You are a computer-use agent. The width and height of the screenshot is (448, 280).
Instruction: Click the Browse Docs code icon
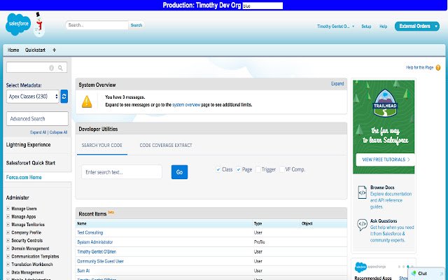362,192
